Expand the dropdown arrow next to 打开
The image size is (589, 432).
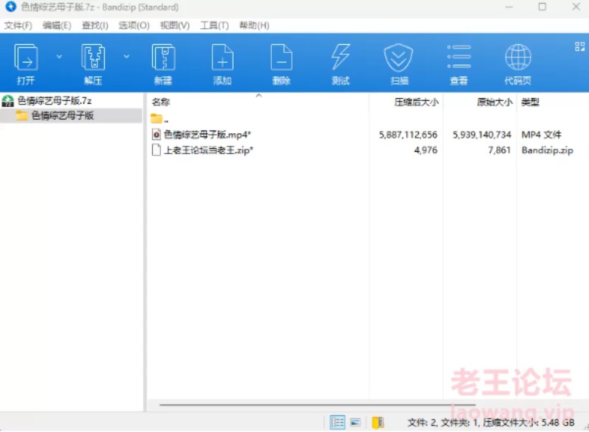59,56
